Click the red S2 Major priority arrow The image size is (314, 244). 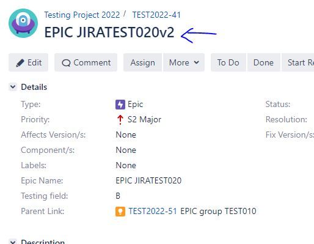click(x=120, y=120)
